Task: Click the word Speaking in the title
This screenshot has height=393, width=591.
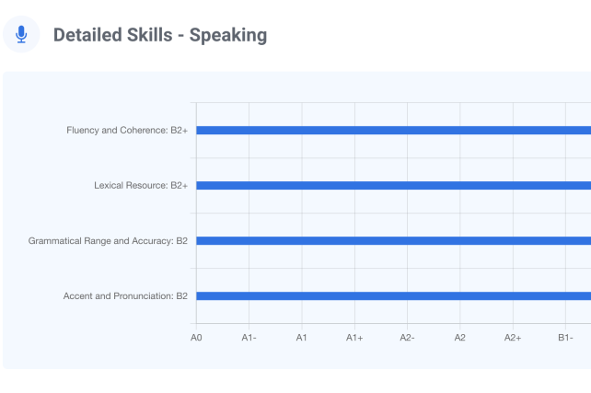Action: click(227, 35)
